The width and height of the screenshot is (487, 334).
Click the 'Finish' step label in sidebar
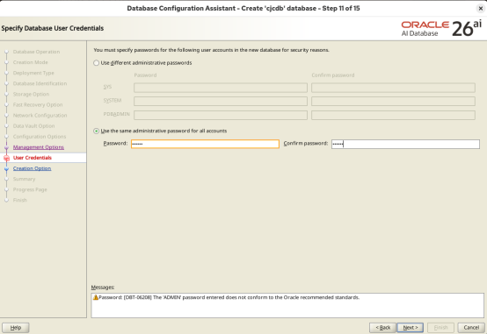click(20, 200)
